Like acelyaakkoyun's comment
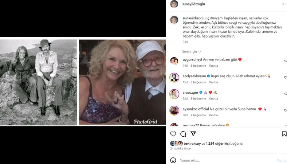This screenshot has height=164, width=287. click(285, 78)
